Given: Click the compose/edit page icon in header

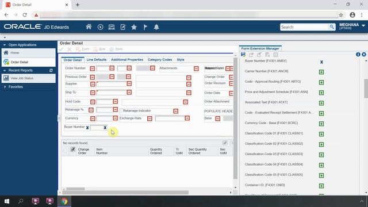Looking at the screenshot, I should pyautogui.click(x=122, y=27).
